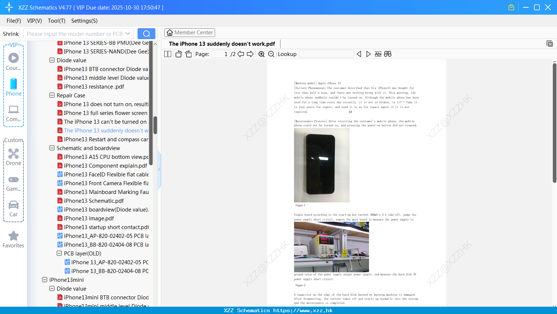This screenshot has width=557, height=314.
Task: Open the Tool(T) menu
Action: tap(57, 21)
